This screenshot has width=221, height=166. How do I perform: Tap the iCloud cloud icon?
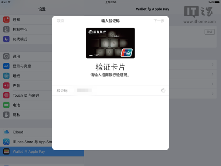click(6, 132)
